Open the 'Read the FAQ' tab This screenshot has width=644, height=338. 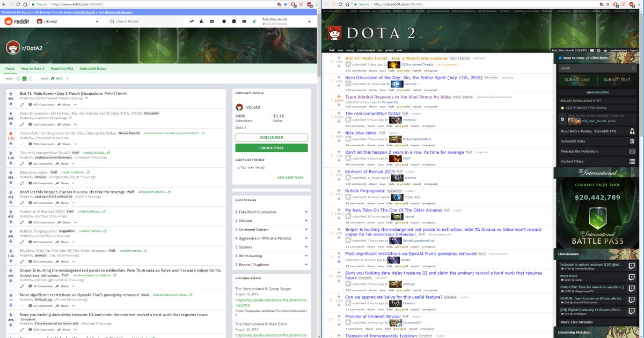click(x=62, y=69)
